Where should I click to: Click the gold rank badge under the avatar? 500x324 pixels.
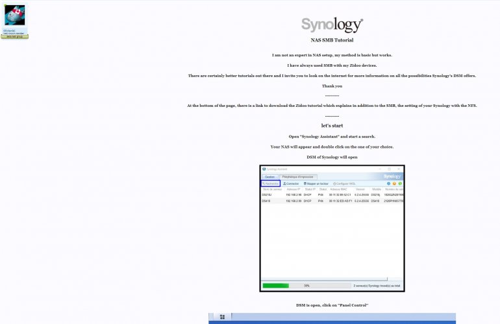(14, 36)
